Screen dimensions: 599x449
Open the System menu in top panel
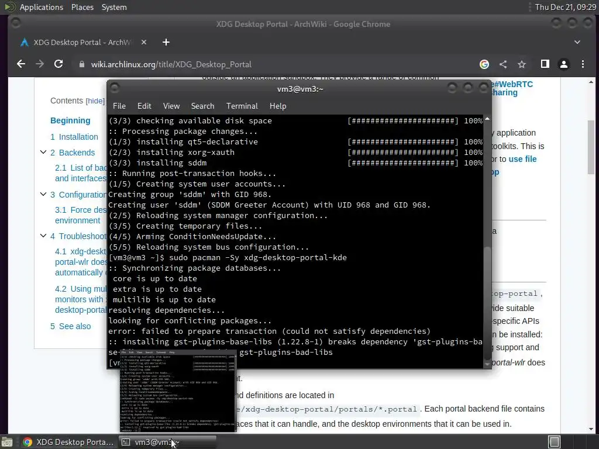[x=114, y=7]
